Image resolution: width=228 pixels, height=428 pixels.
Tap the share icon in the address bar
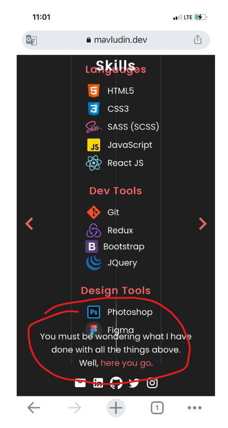point(197,40)
